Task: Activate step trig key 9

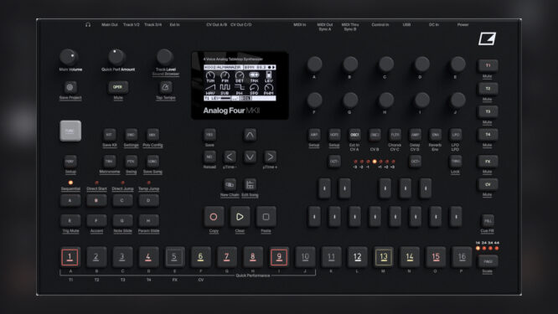Action: click(x=279, y=257)
